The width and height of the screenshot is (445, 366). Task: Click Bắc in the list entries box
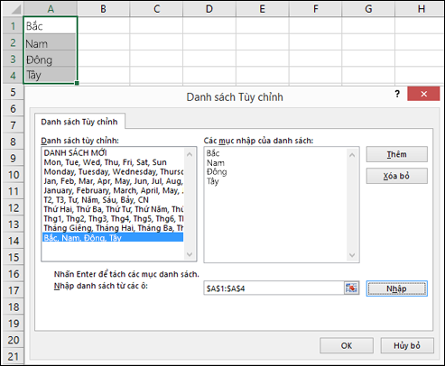tap(213, 153)
